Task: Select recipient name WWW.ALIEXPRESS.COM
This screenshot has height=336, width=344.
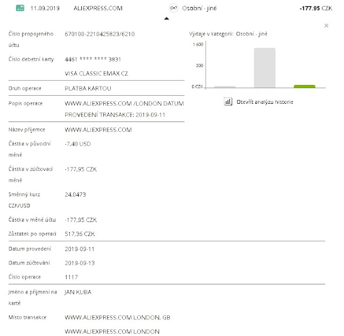Action: pyautogui.click(x=98, y=130)
